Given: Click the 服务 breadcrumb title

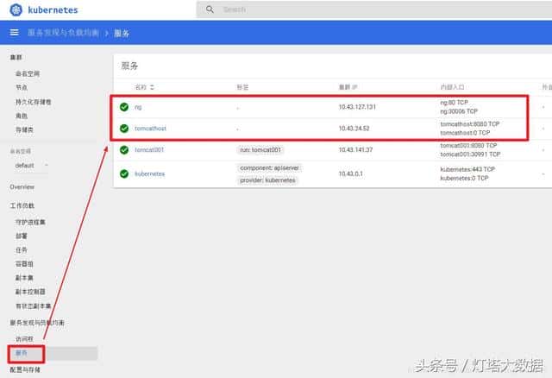Looking at the screenshot, I should [x=122, y=33].
